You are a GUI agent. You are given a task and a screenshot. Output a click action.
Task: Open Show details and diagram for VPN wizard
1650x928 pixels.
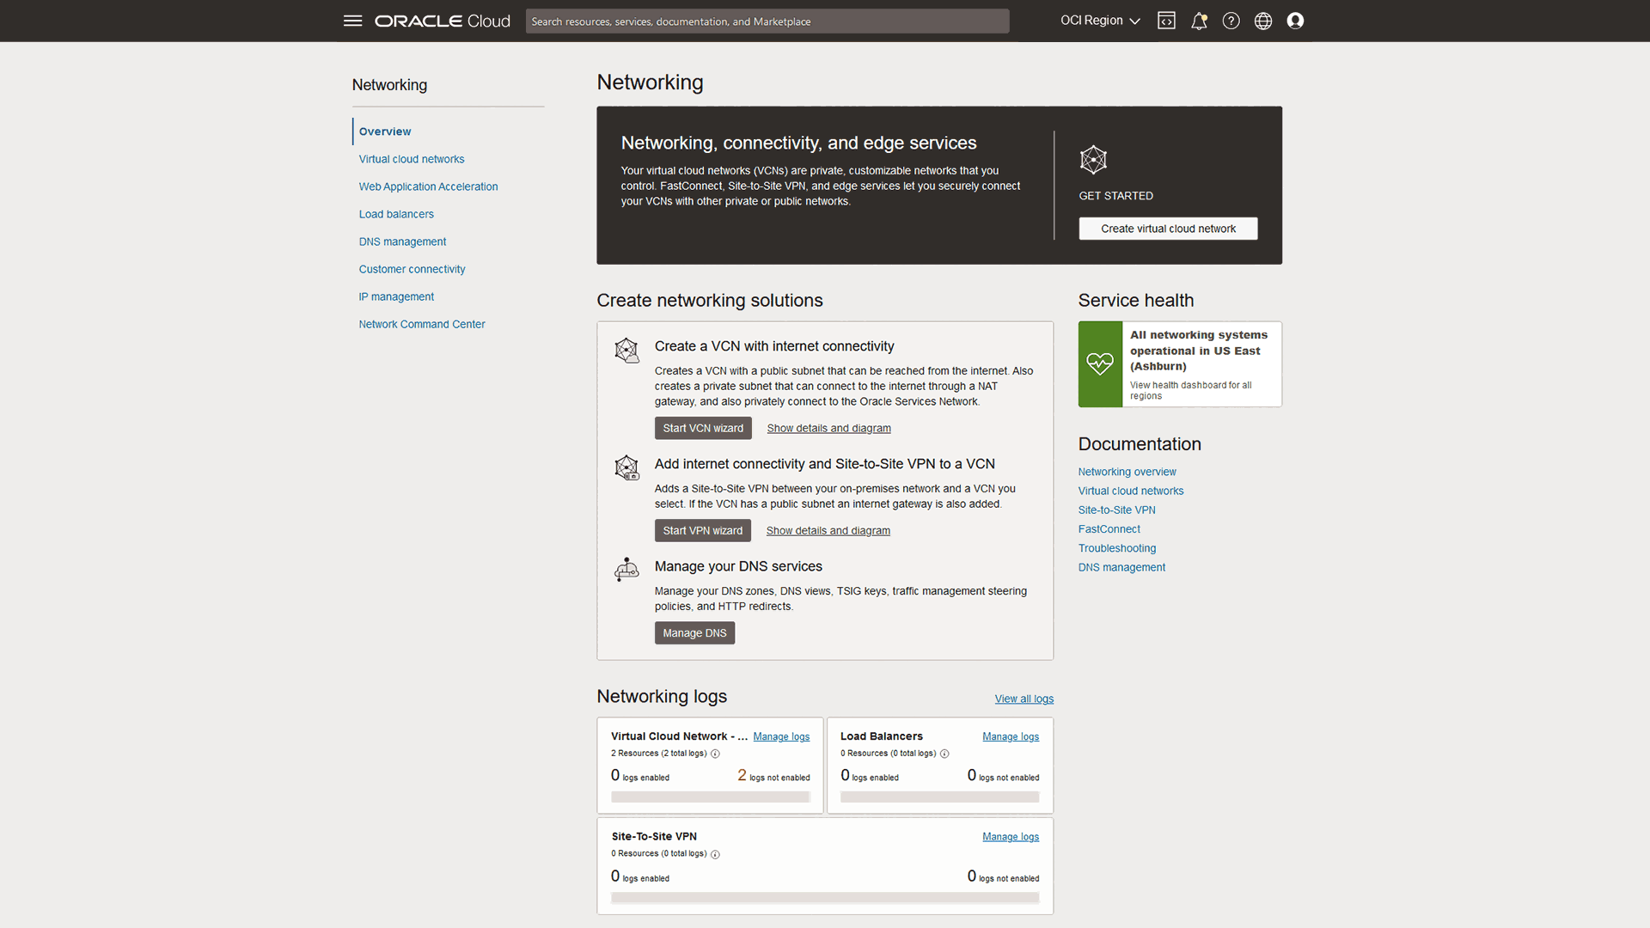tap(828, 530)
